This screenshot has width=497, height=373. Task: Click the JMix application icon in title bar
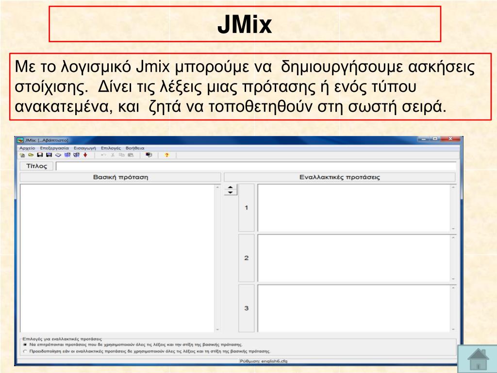20,140
